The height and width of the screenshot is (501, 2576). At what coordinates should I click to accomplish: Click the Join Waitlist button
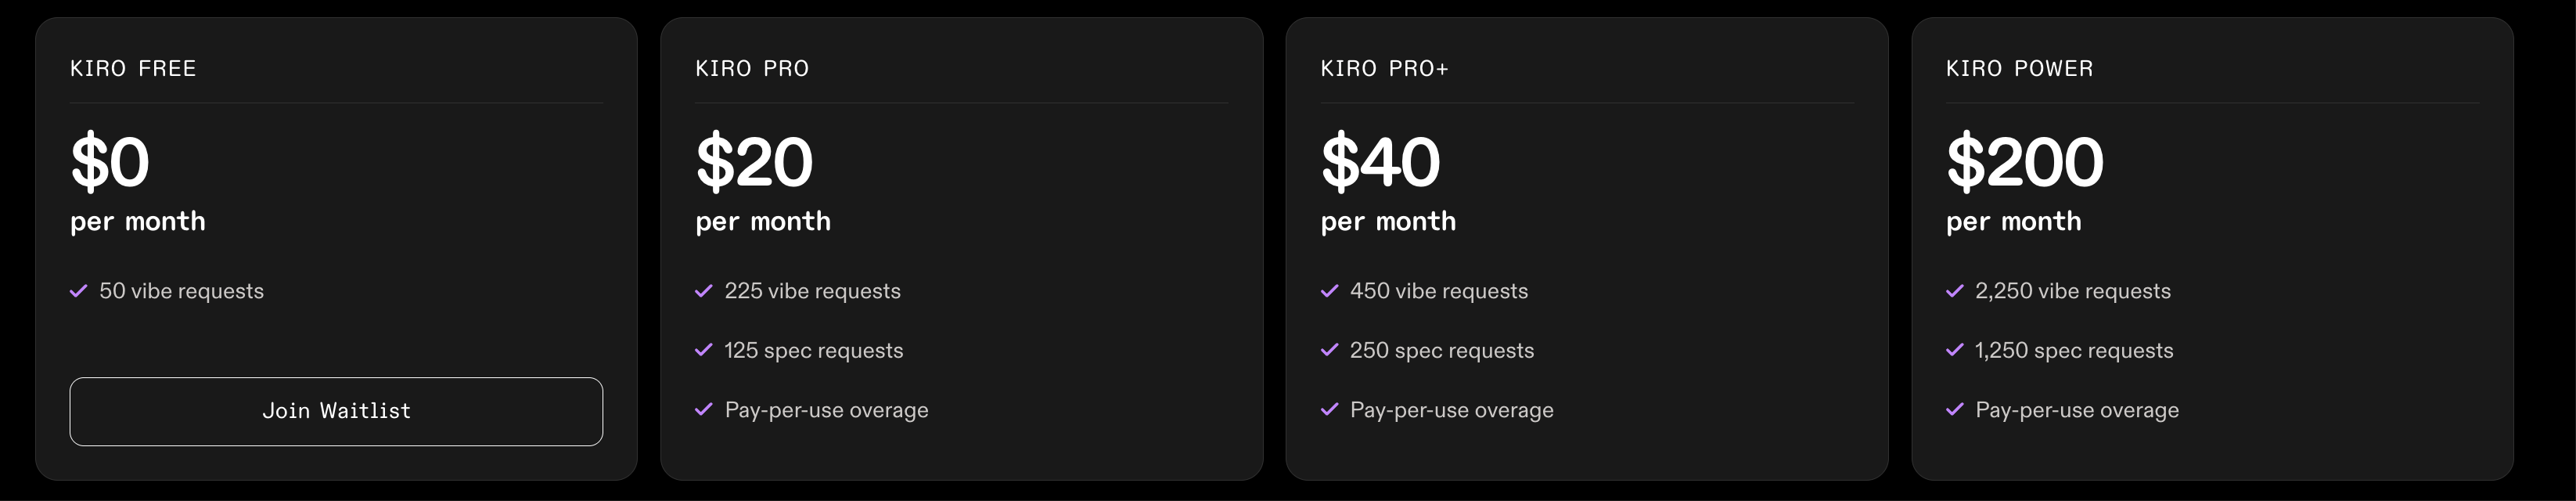click(336, 411)
